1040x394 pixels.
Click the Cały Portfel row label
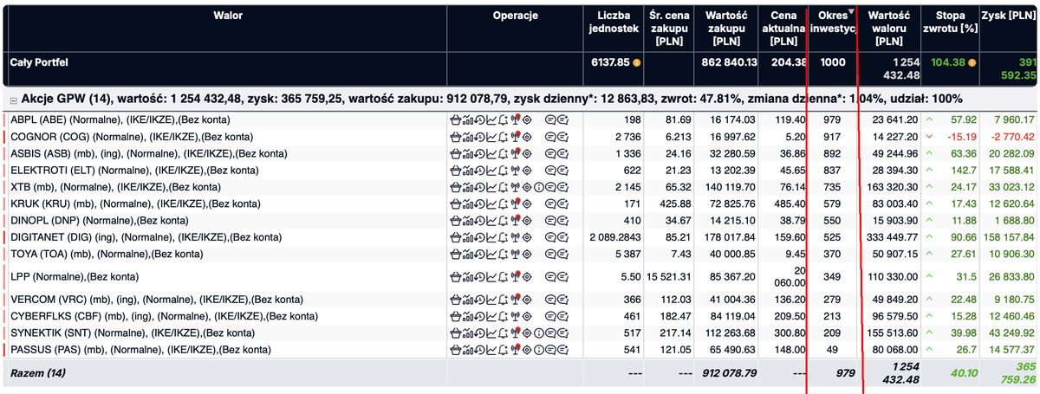click(x=40, y=62)
